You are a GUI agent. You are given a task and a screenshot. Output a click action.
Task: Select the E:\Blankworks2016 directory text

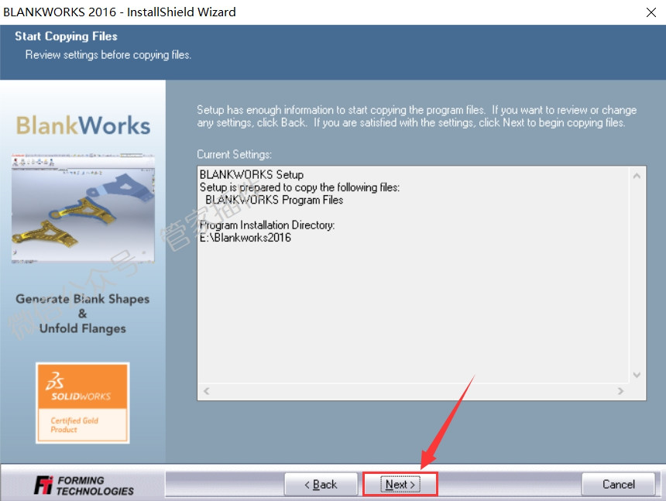tap(245, 238)
